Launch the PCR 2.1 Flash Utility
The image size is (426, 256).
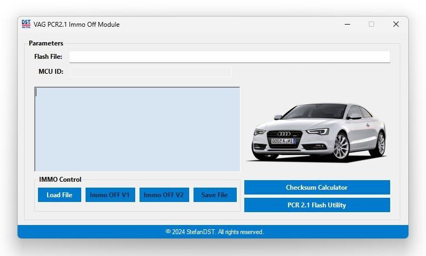(317, 205)
